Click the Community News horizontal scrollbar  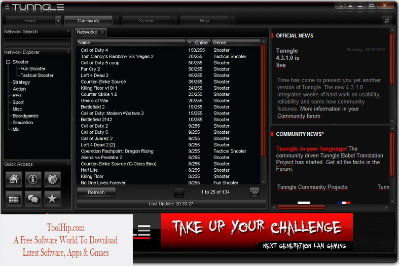pos(301,207)
